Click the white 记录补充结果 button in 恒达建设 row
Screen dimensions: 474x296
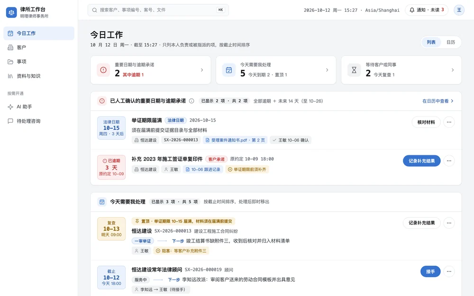(x=422, y=223)
